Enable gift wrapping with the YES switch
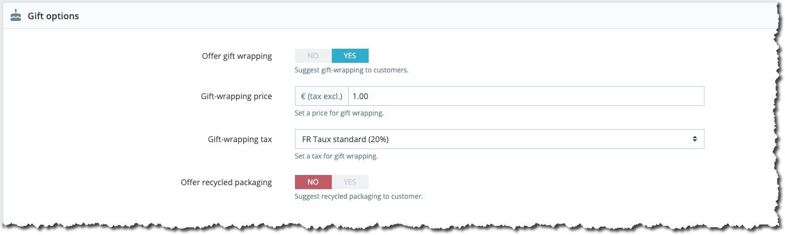The height and width of the screenshot is (235, 785). point(350,55)
